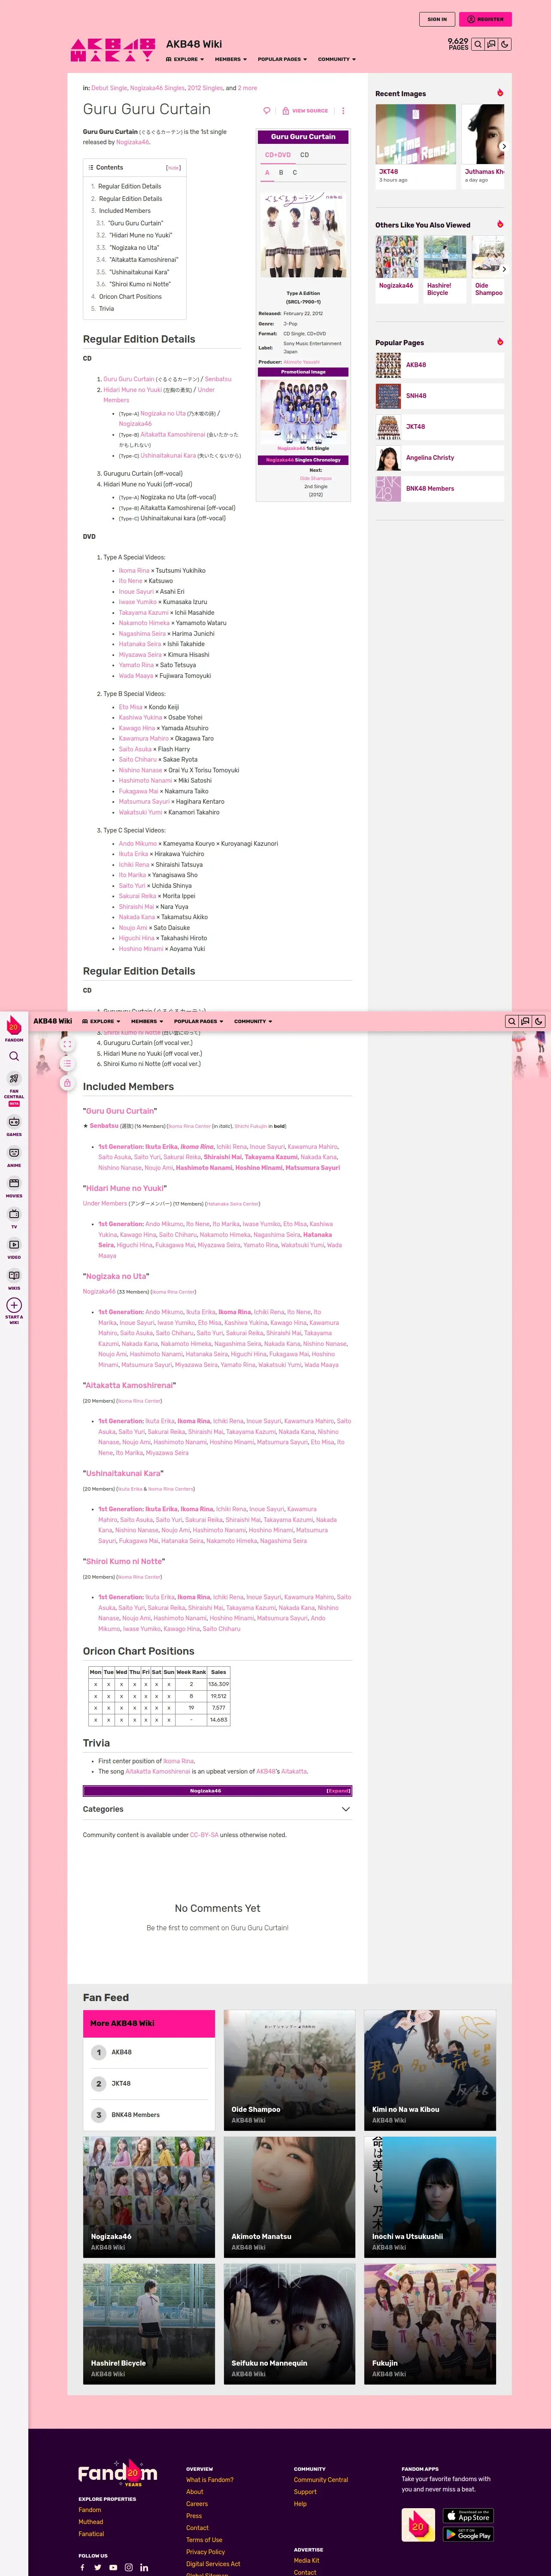Click the SIGN IN button
The image size is (551, 2576).
tap(437, 19)
